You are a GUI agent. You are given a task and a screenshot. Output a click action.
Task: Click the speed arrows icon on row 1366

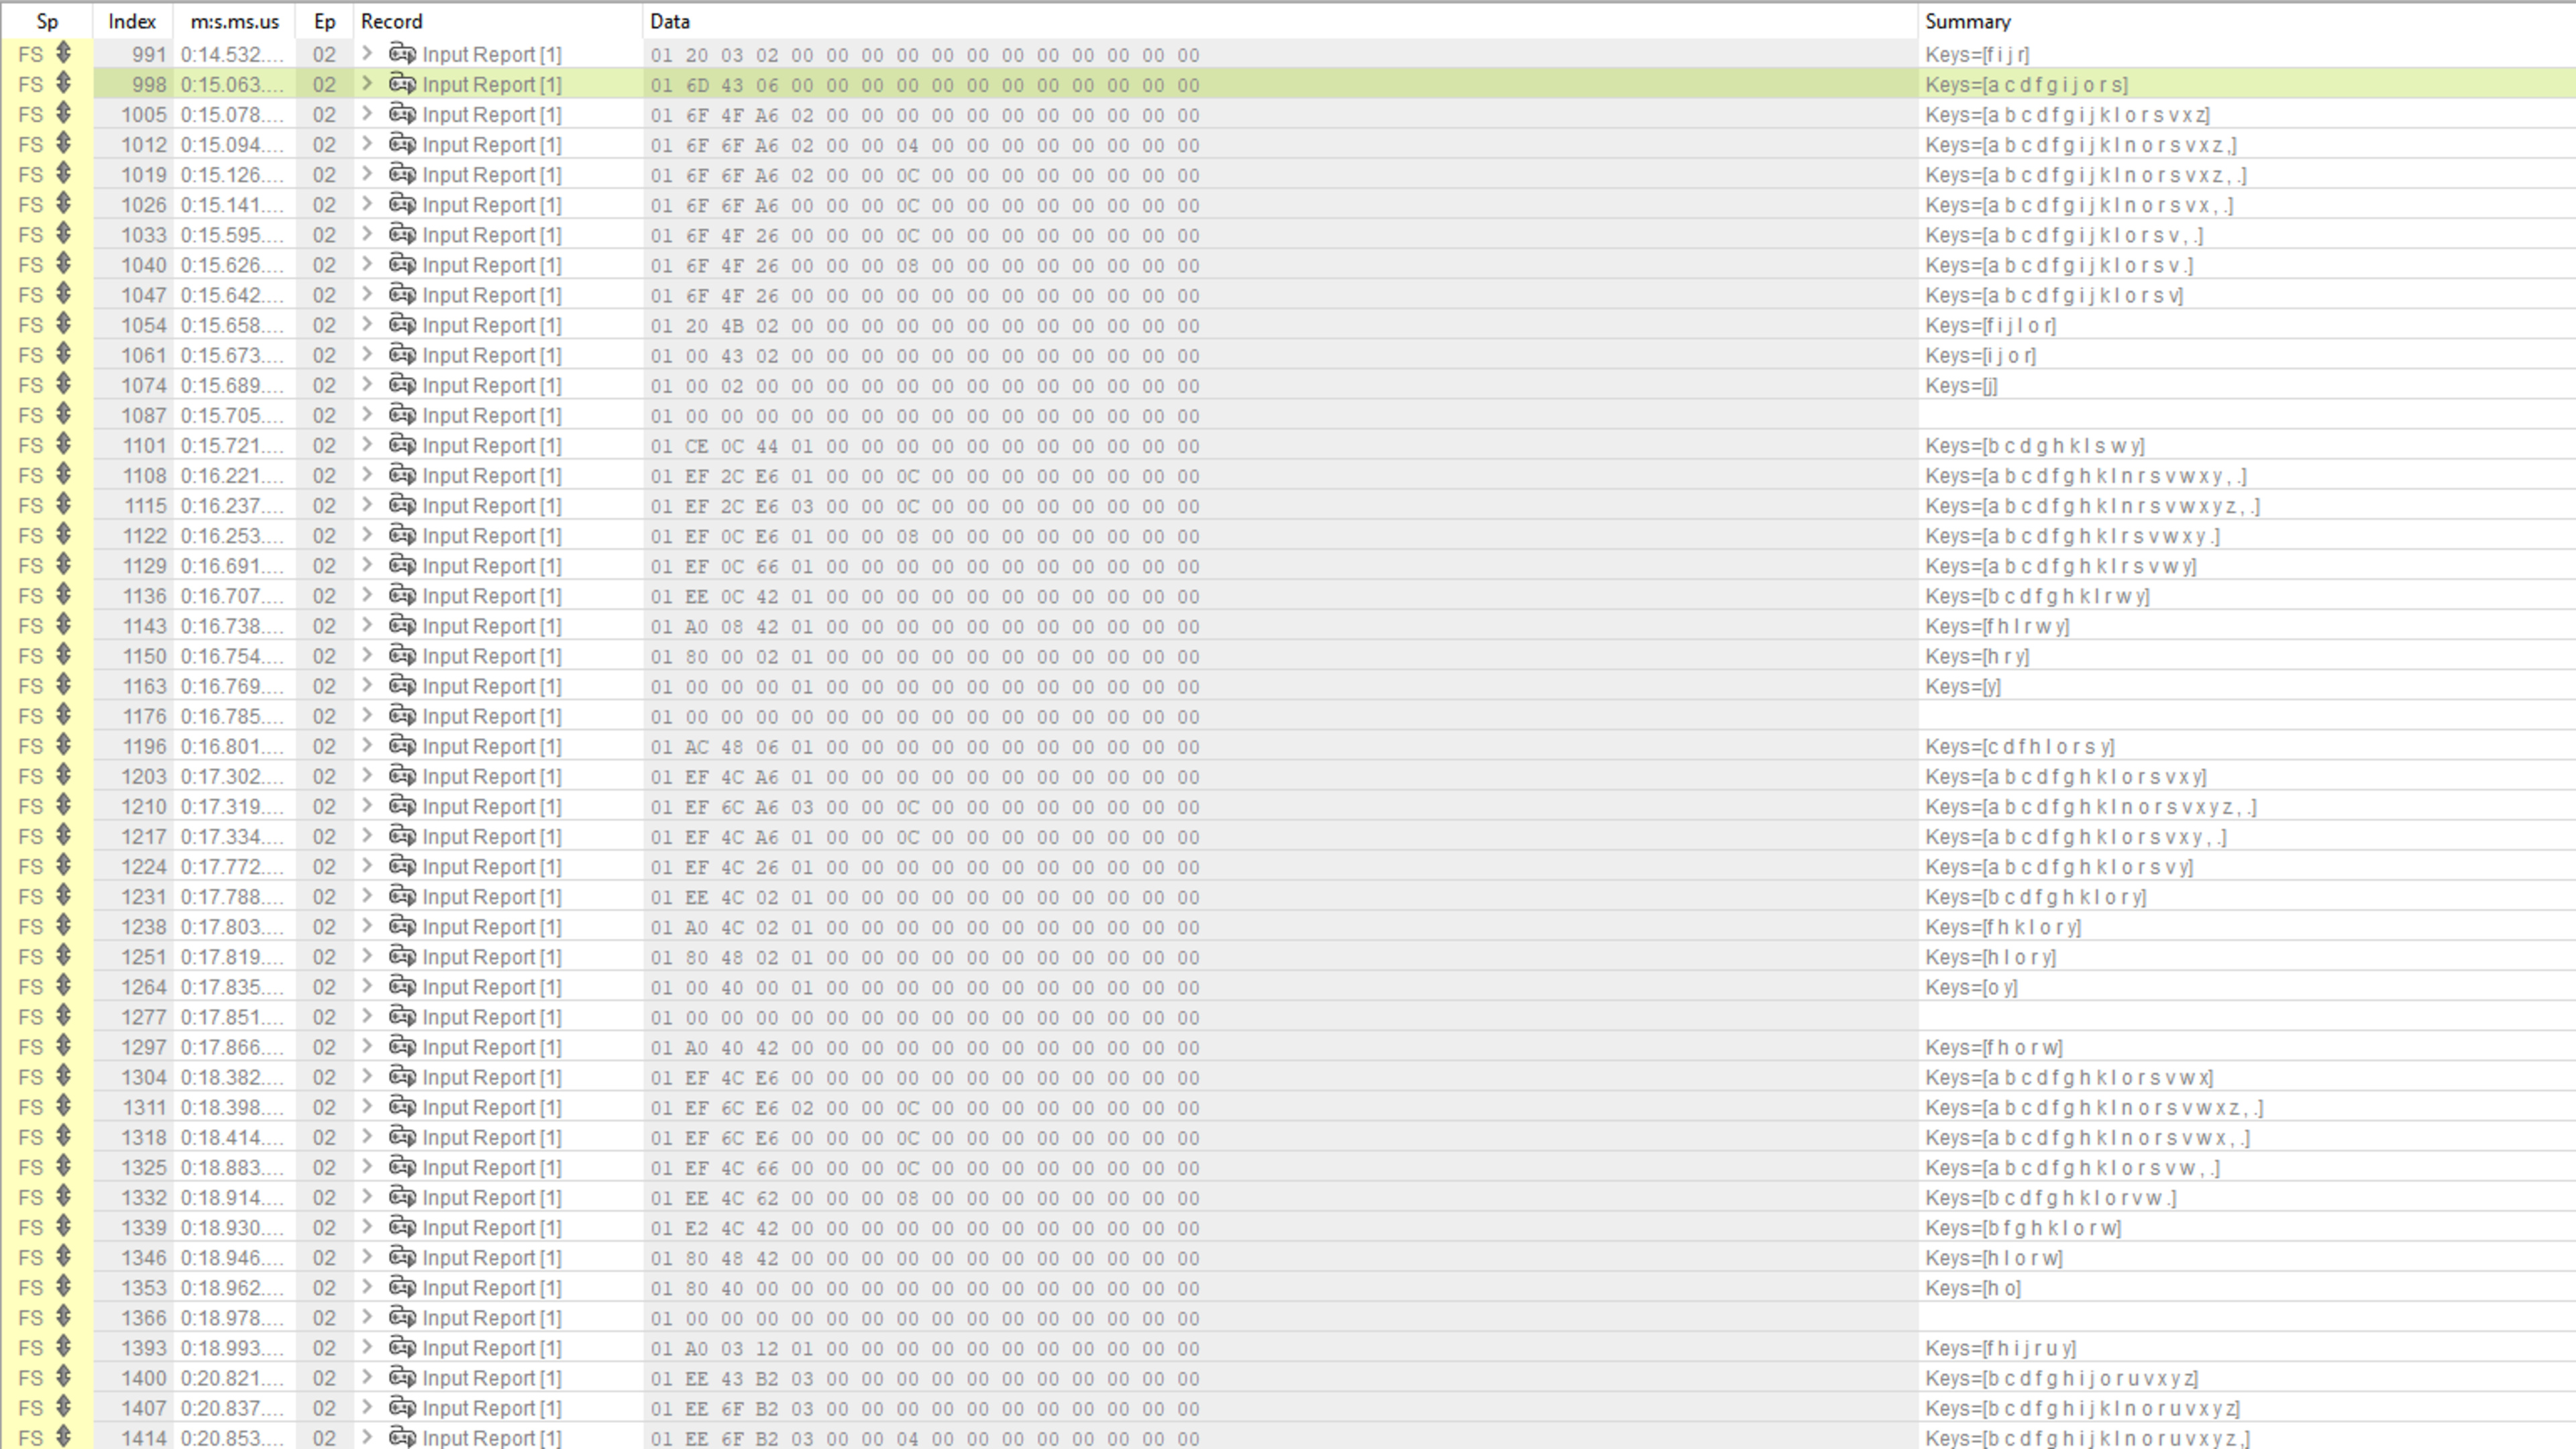(x=64, y=1318)
